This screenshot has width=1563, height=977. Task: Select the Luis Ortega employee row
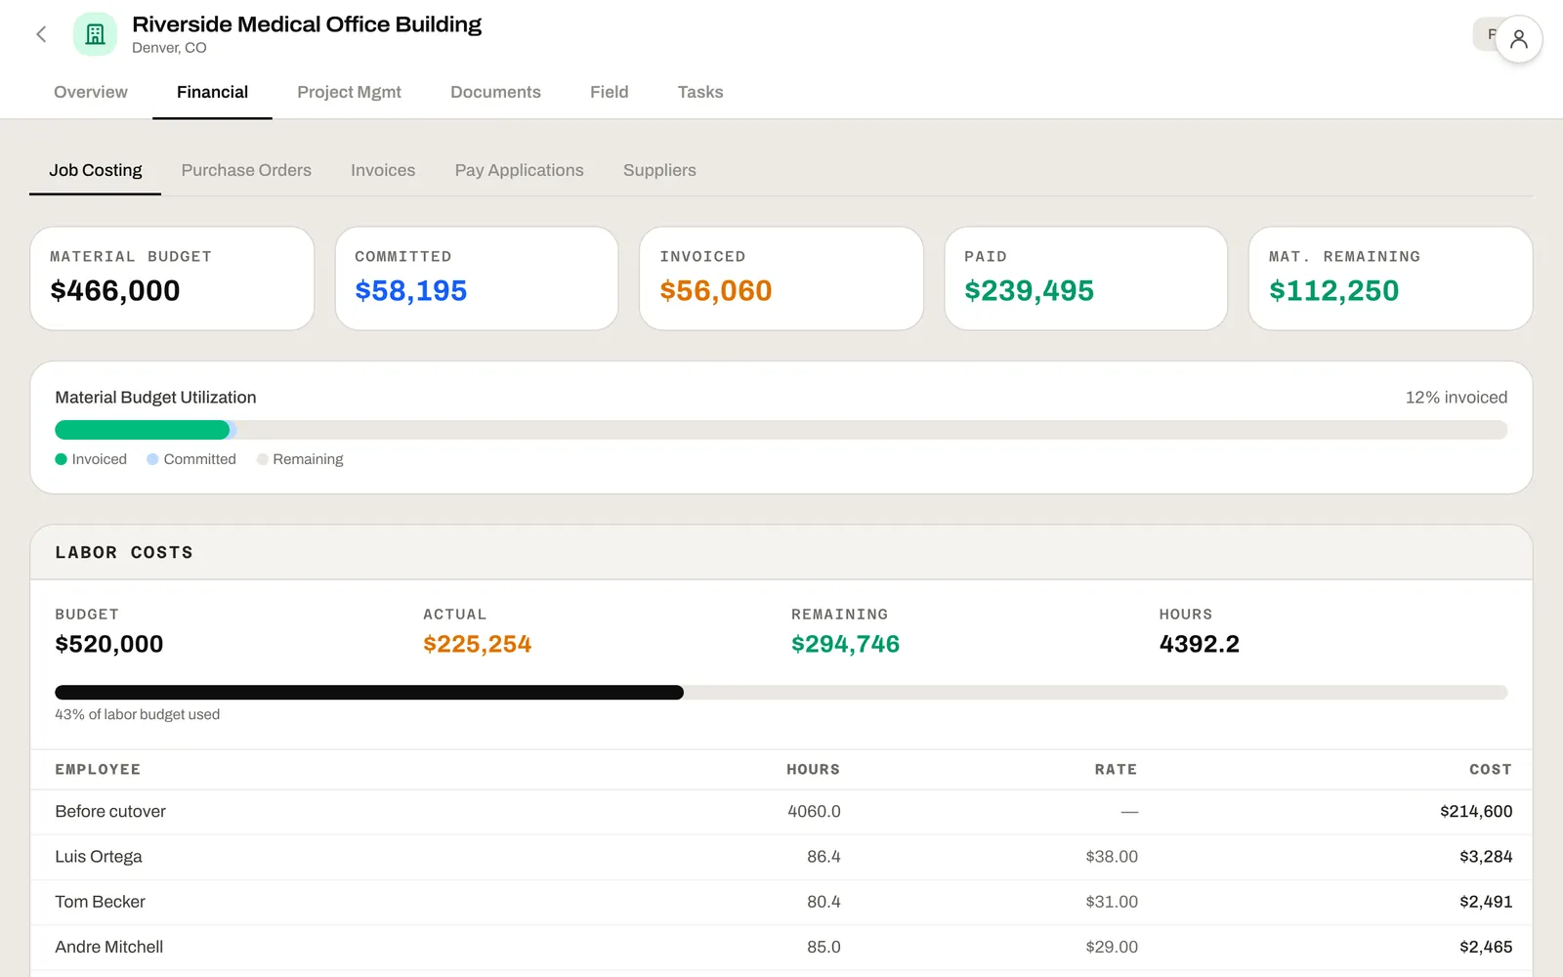[781, 857]
